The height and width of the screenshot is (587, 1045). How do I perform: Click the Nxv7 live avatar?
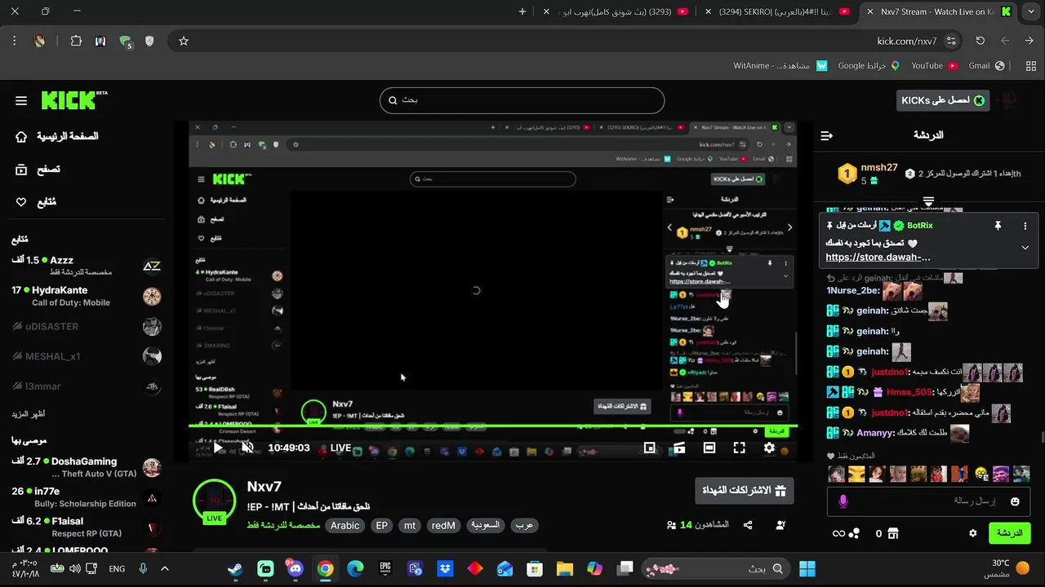[215, 501]
